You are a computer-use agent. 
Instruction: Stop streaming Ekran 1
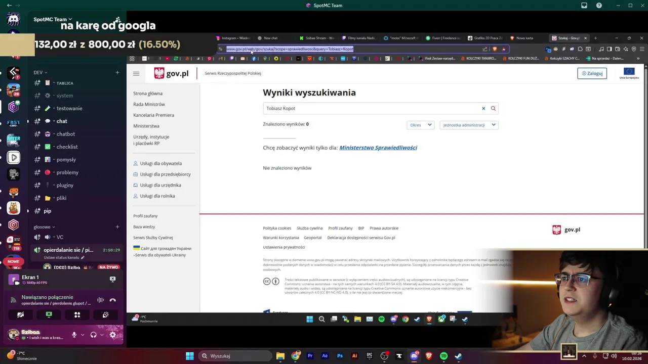113,279
